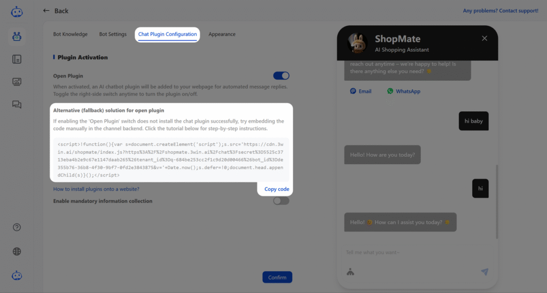547x293 pixels.
Task: Open the sidebar list panel icon
Action: pyautogui.click(x=17, y=59)
